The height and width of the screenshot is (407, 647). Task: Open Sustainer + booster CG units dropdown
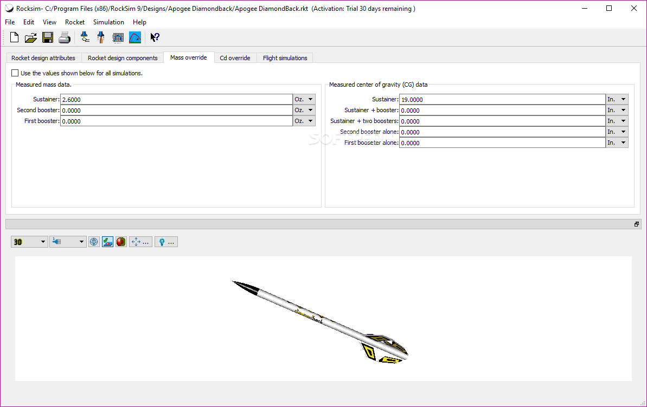click(617, 110)
